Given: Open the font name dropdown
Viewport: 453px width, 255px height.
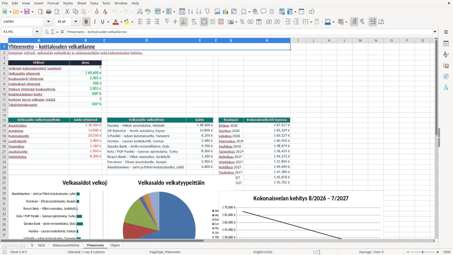Looking at the screenshot, I should coord(48,22).
